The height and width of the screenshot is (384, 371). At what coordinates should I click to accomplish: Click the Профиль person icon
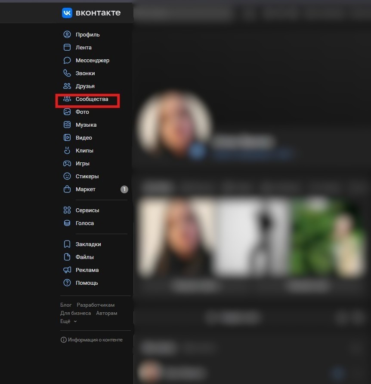coord(67,34)
